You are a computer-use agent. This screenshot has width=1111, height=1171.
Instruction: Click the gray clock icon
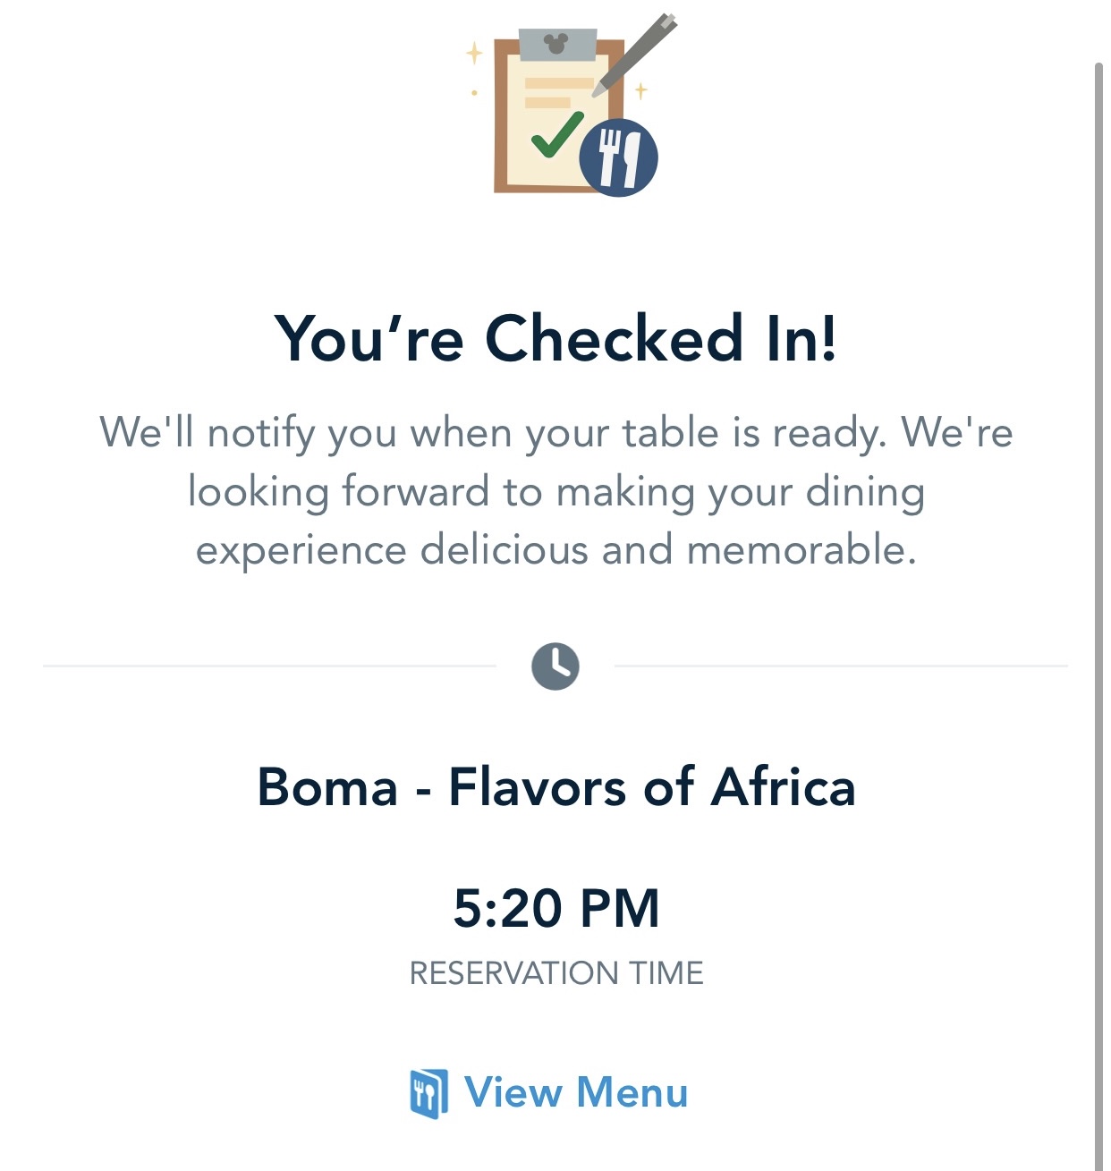[555, 666]
